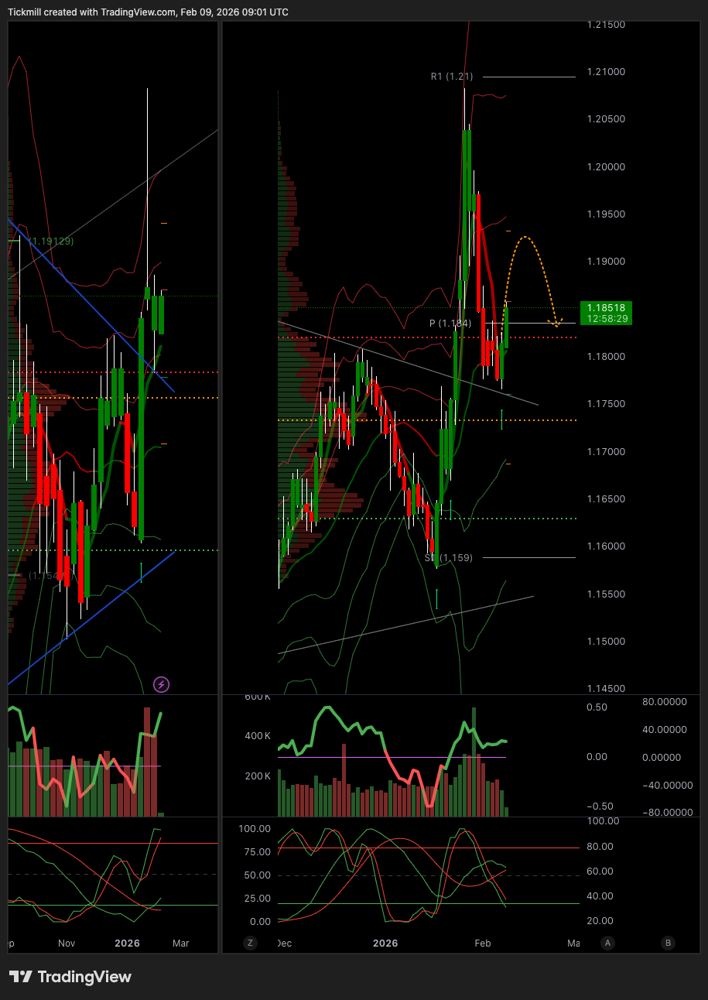Click the 600 K volume scale label

click(x=256, y=697)
